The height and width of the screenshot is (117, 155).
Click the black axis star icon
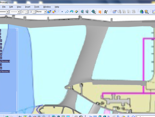click(106, 12)
